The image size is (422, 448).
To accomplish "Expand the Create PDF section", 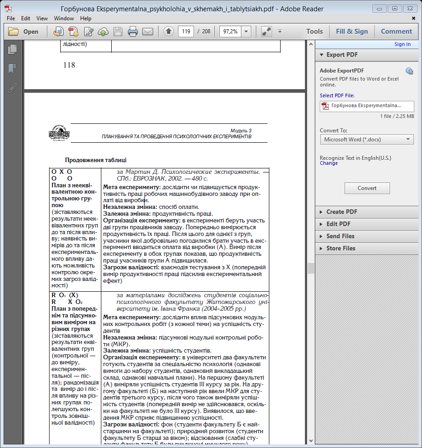I will point(341,212).
